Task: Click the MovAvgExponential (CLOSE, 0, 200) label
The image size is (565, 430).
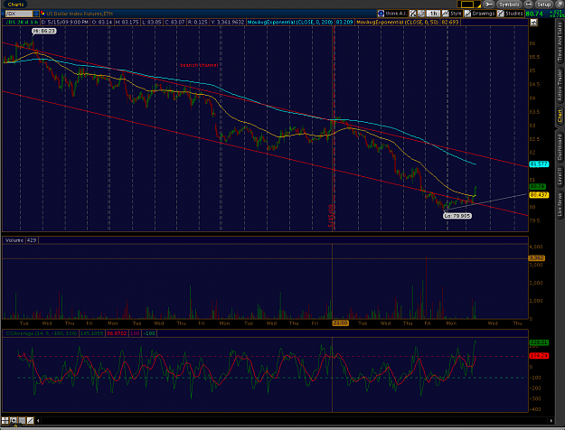Action: point(290,23)
